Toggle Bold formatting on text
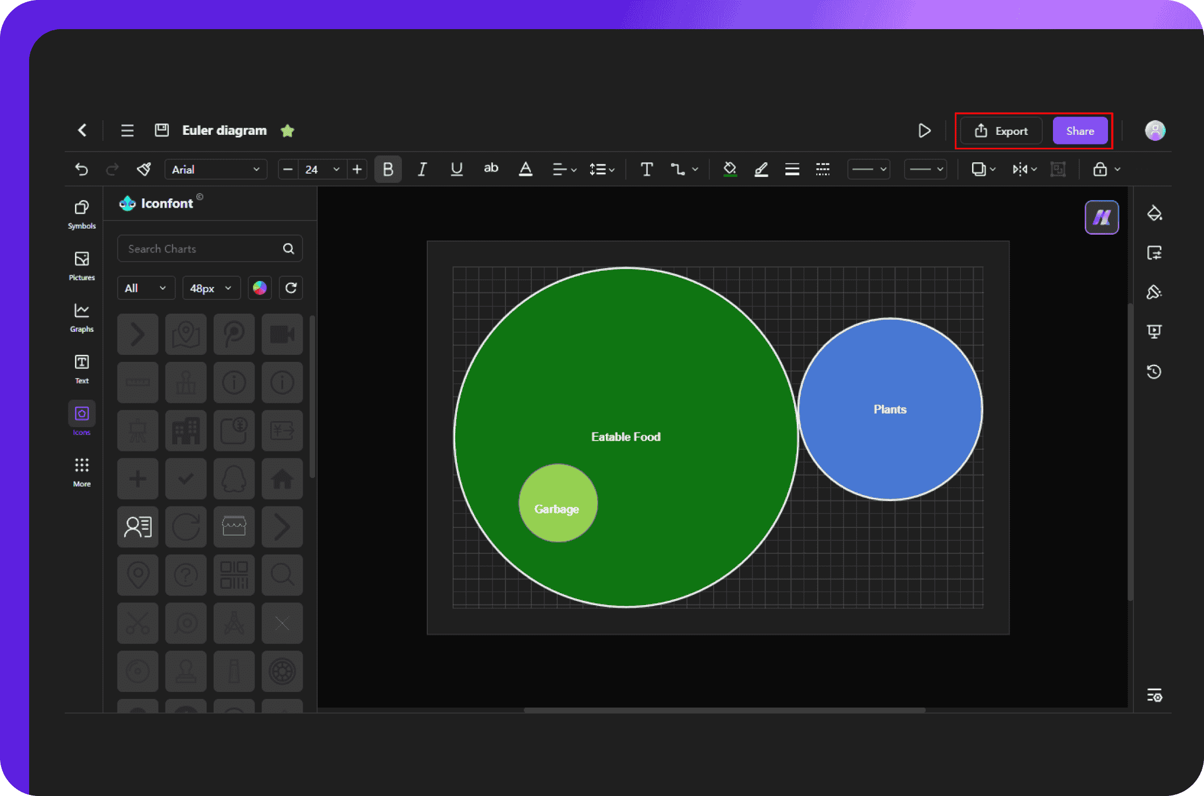The image size is (1204, 796). pyautogui.click(x=387, y=170)
